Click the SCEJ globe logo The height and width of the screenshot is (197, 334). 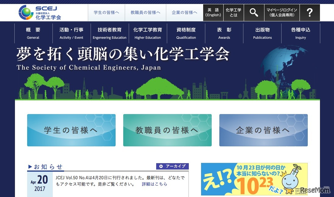point(26,13)
